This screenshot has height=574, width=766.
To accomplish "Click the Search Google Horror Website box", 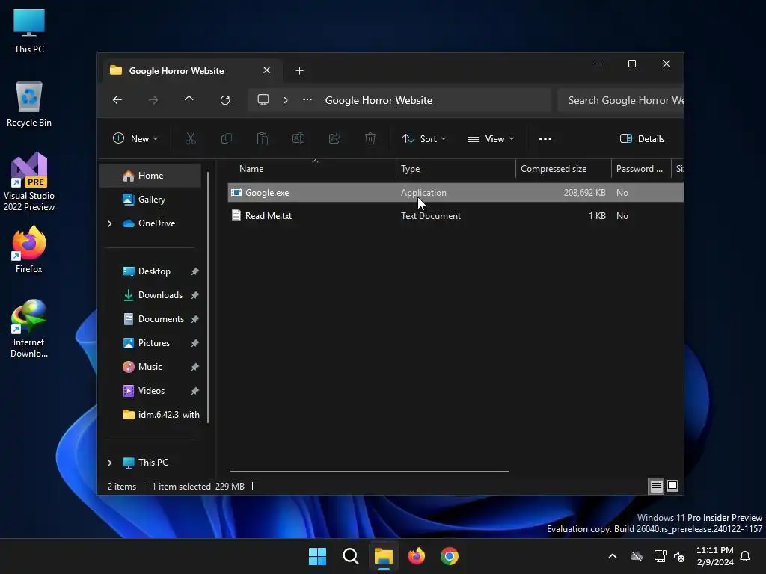I will [x=620, y=100].
